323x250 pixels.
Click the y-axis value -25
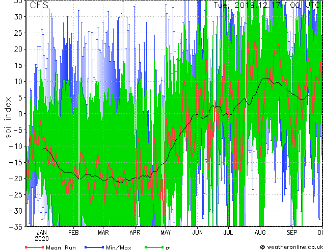point(16,194)
